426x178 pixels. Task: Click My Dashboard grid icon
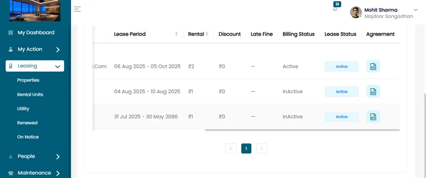(x=10, y=33)
